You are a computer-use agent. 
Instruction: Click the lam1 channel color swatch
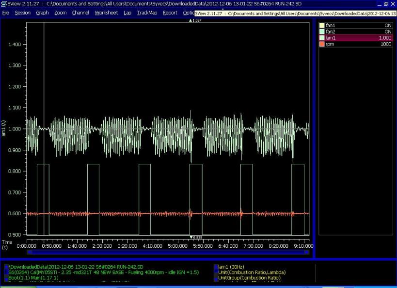[322, 38]
